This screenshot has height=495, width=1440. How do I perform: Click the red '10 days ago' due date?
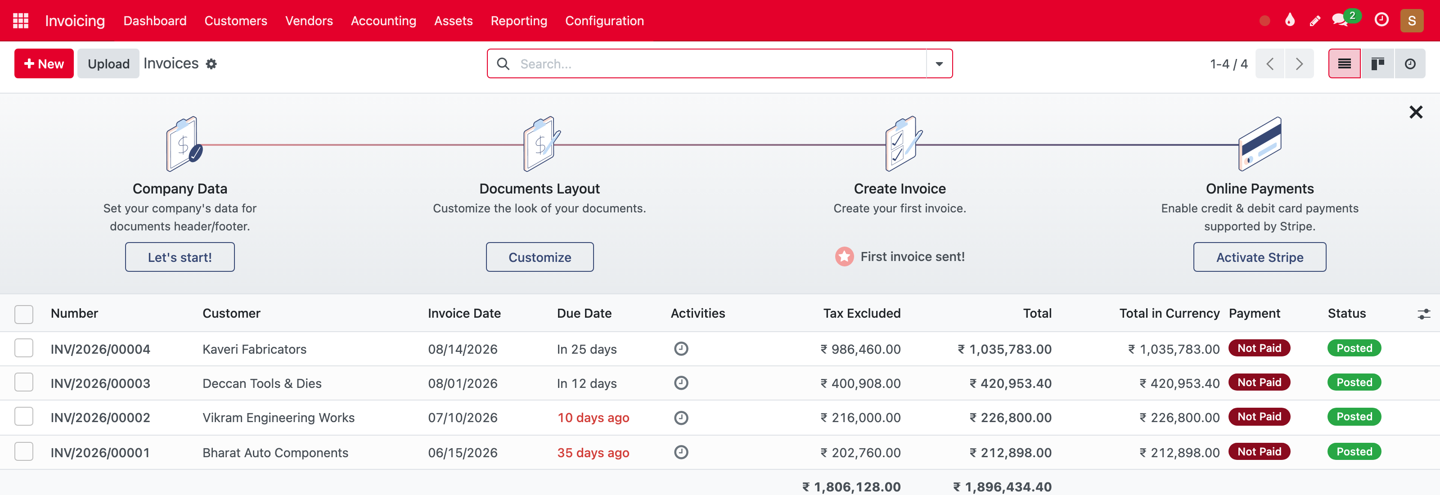click(593, 418)
